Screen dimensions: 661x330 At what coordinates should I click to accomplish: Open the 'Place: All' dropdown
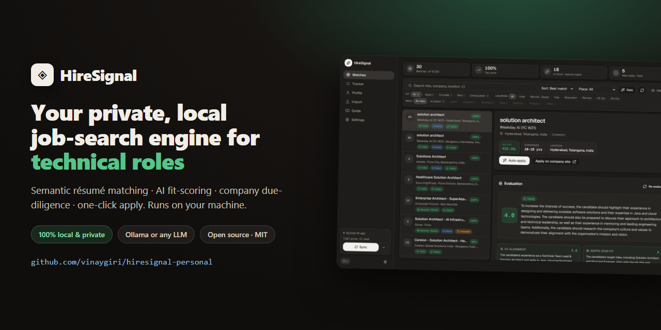pyautogui.click(x=596, y=89)
